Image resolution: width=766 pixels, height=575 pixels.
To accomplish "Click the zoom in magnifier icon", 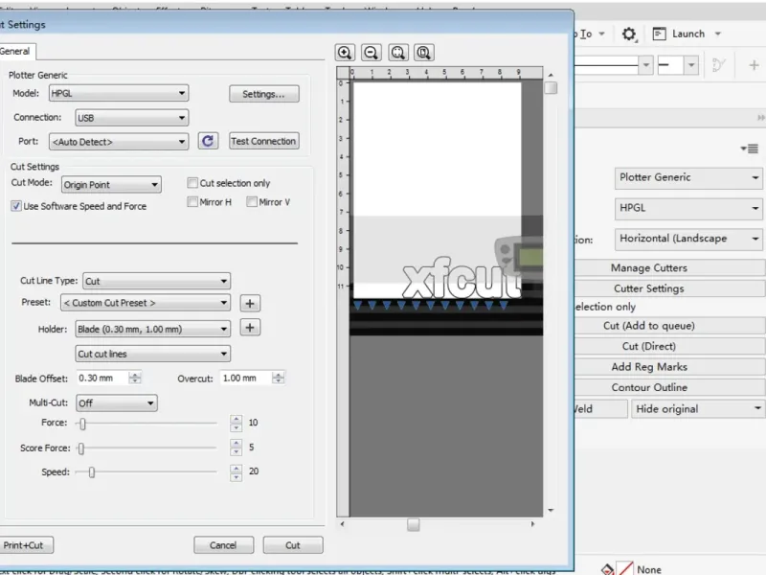I will pos(345,53).
